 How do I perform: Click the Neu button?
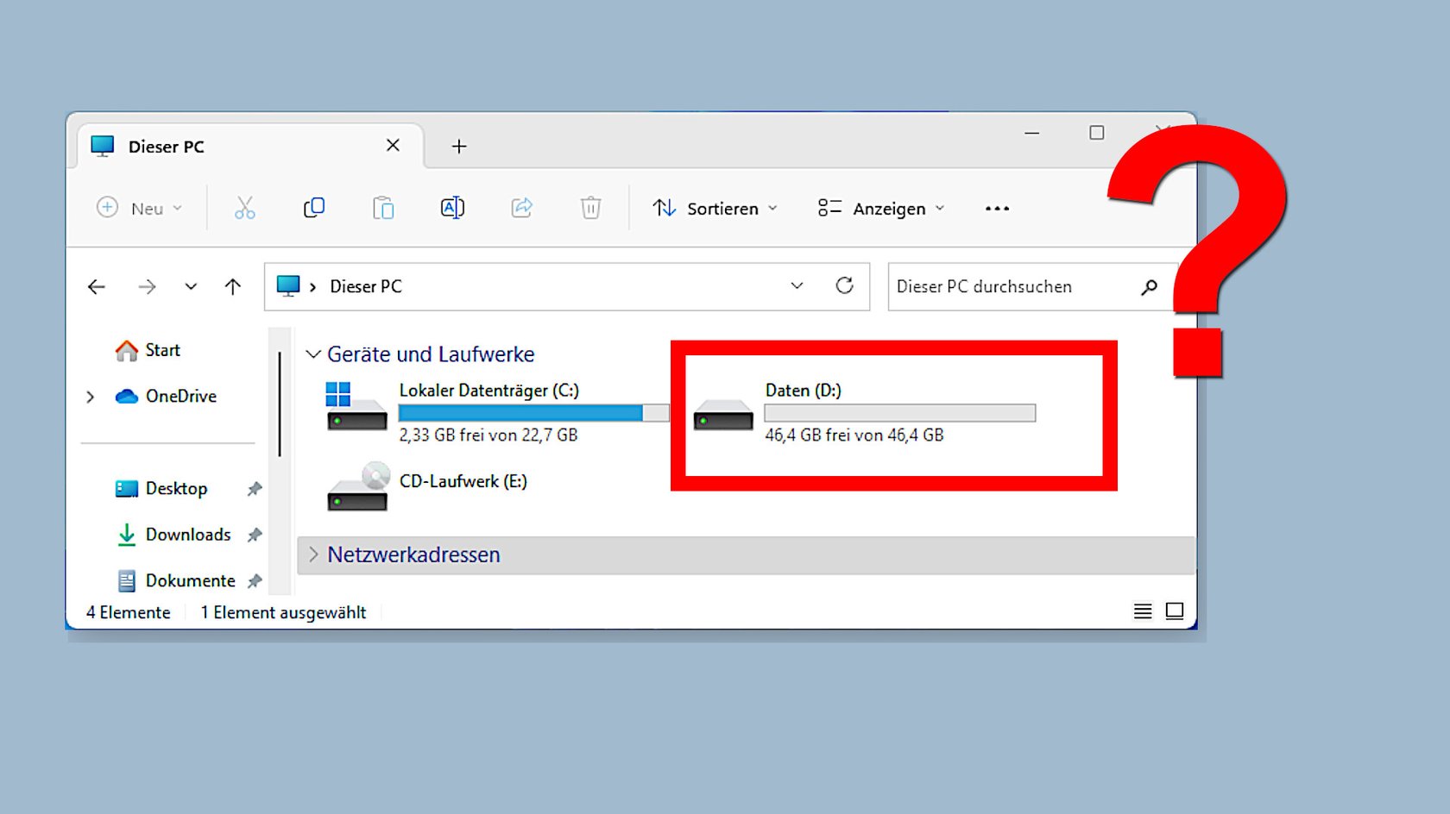coord(139,208)
